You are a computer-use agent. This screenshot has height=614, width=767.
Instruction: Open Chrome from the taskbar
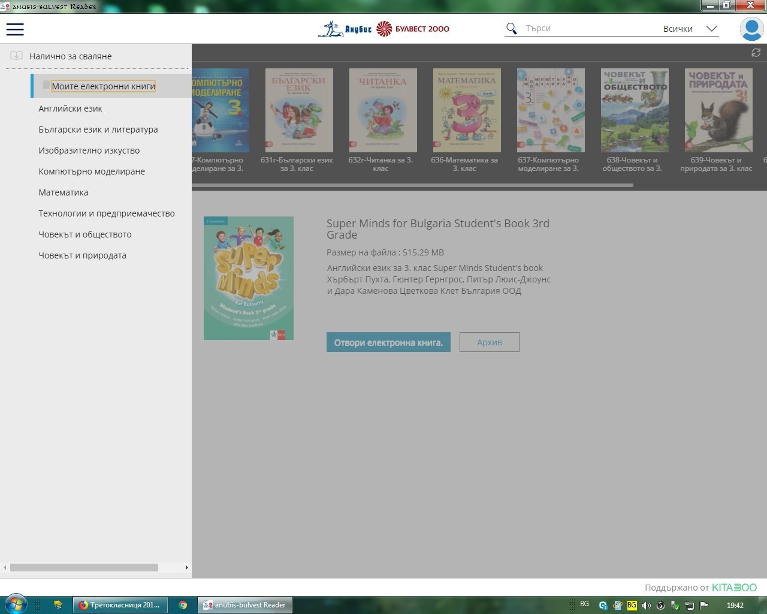point(183,605)
